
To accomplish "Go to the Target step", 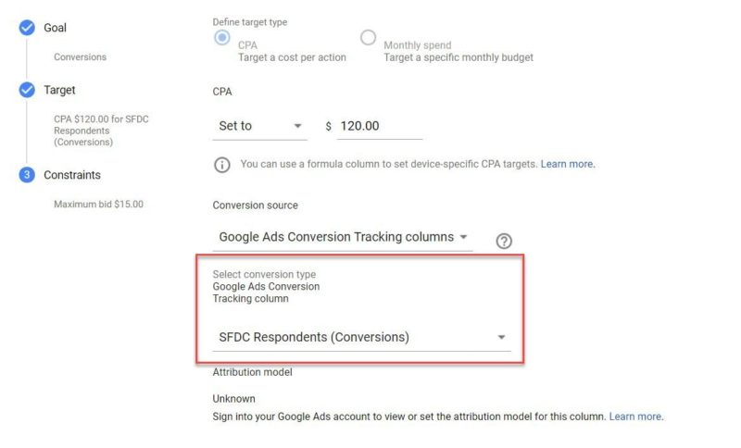I will point(59,91).
